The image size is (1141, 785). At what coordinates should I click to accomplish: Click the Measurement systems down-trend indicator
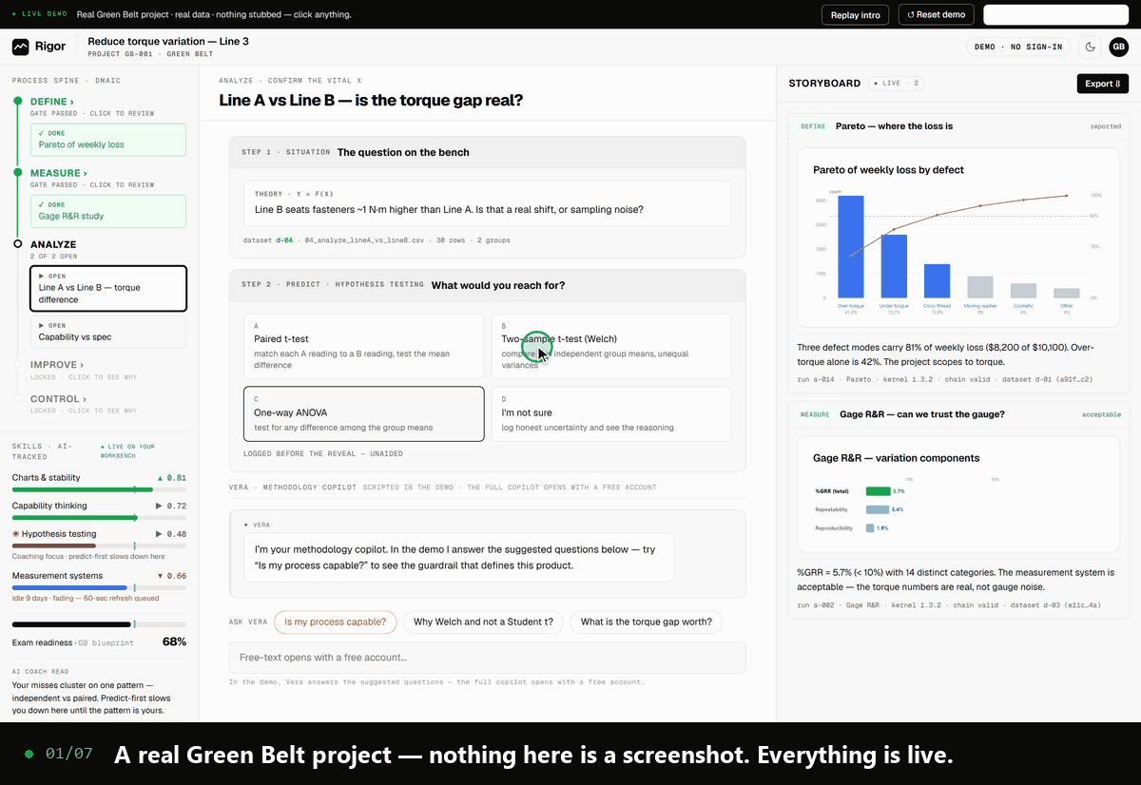pos(160,576)
